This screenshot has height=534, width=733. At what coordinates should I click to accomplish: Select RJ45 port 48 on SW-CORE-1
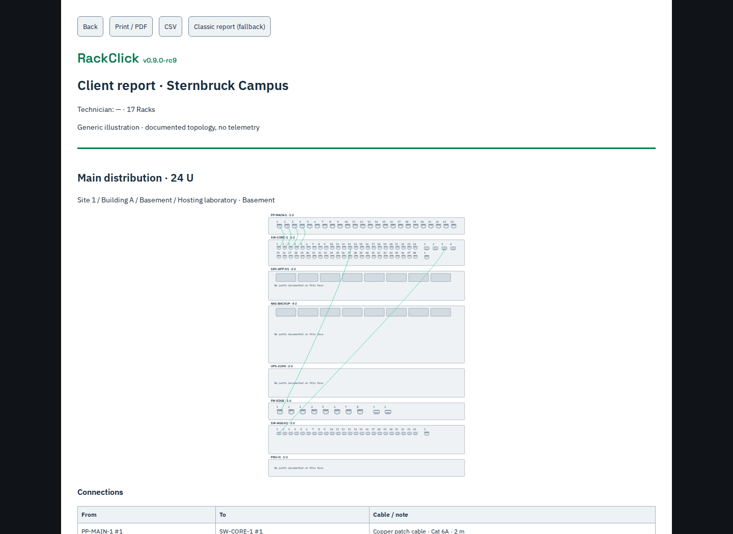coord(415,257)
